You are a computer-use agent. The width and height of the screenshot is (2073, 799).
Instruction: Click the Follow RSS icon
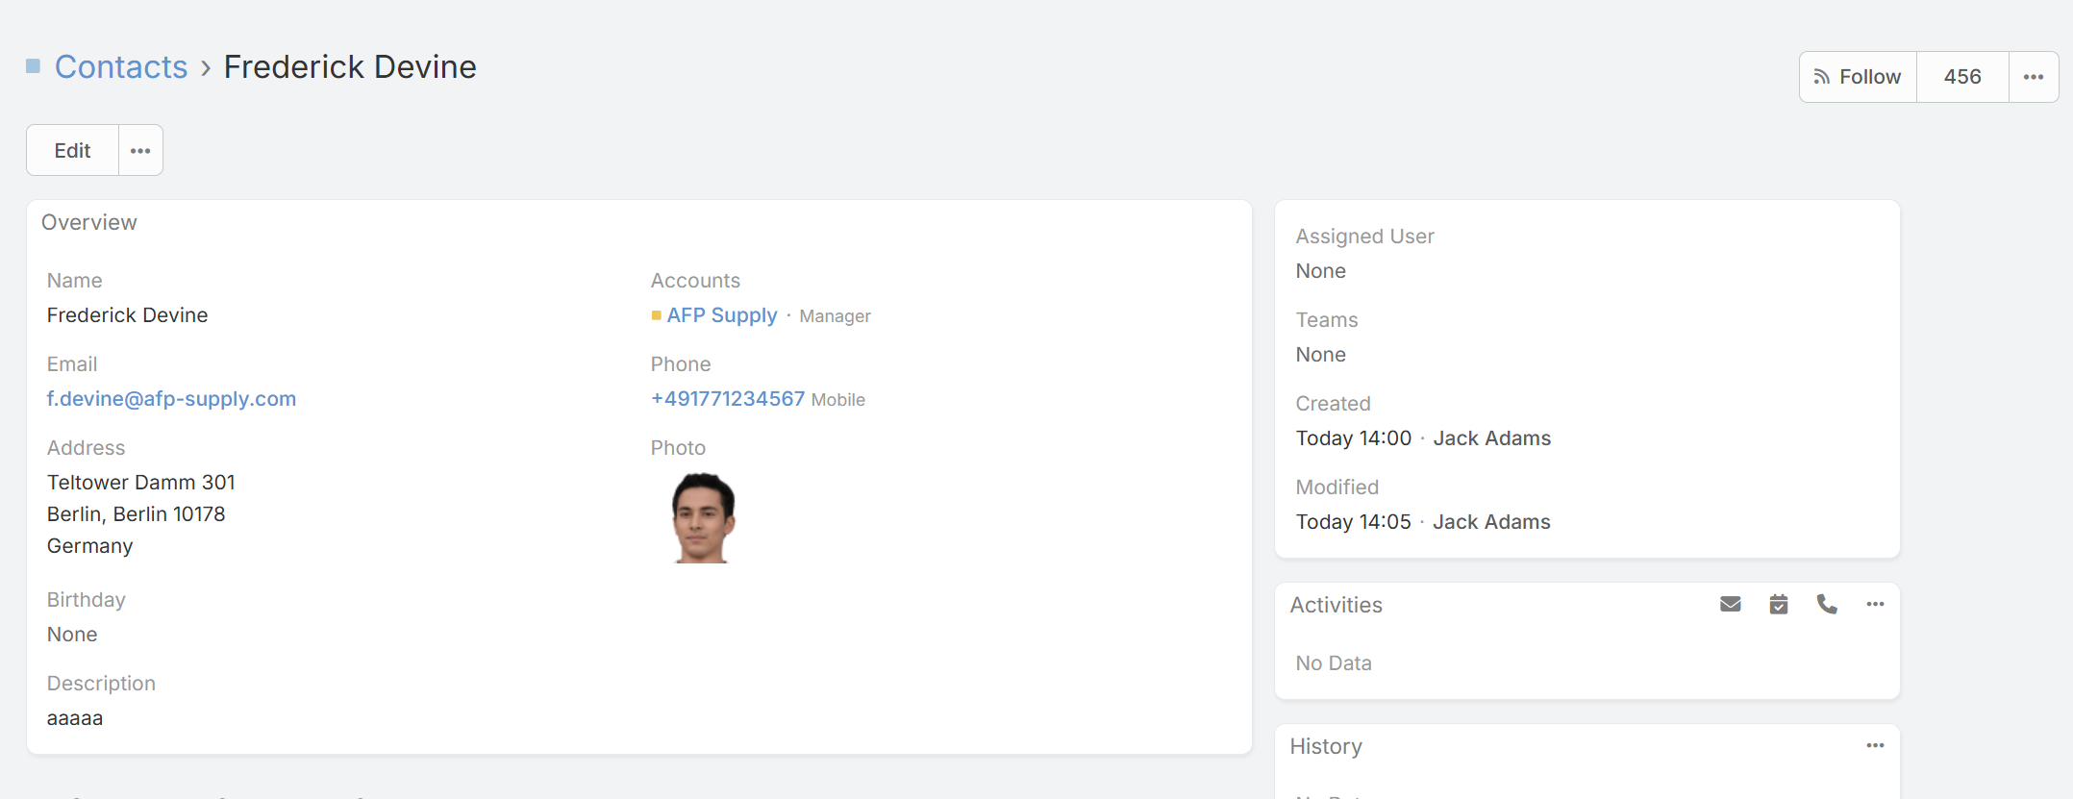(1821, 77)
